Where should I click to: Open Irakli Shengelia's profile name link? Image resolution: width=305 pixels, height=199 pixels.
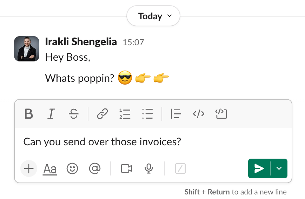(81, 42)
